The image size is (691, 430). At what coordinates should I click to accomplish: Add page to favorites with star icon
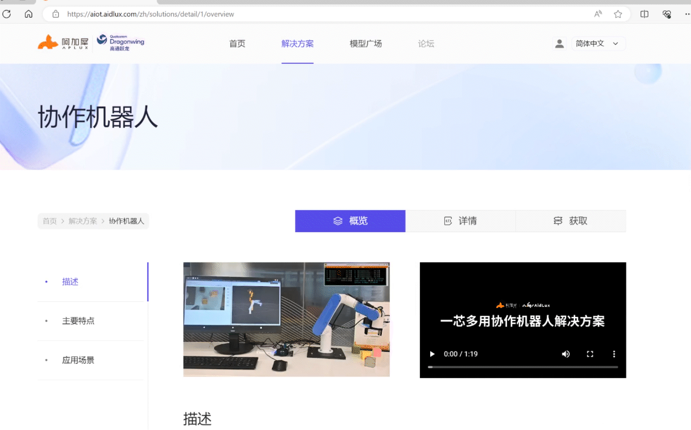tap(618, 14)
